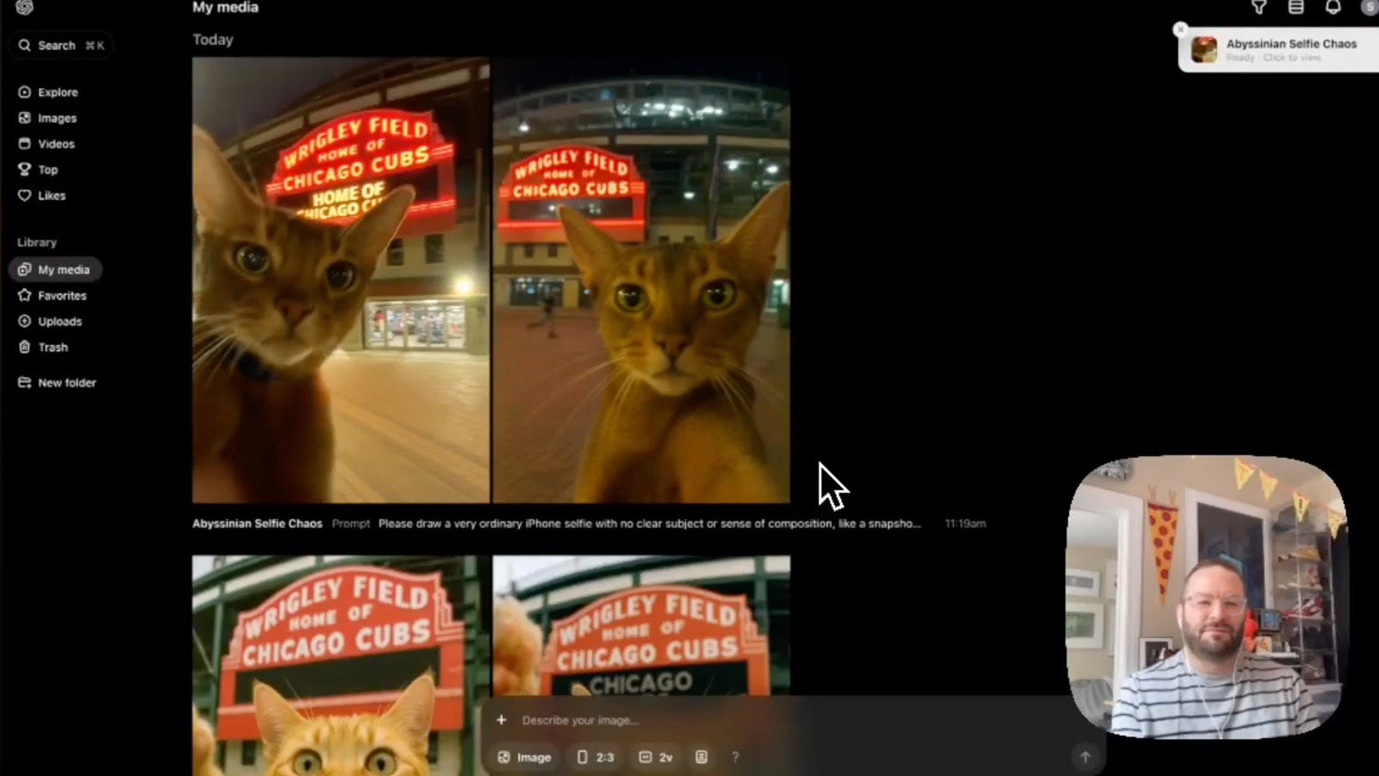Open the Image type dropdown
Image resolution: width=1379 pixels, height=776 pixels.
pyautogui.click(x=524, y=757)
